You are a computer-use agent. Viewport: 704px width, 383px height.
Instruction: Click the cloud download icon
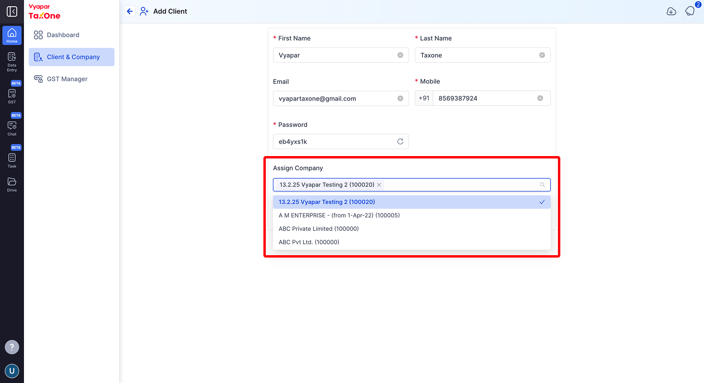(671, 11)
